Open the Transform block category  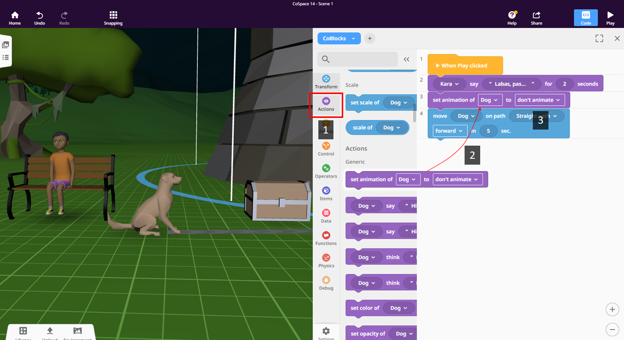pos(326,82)
